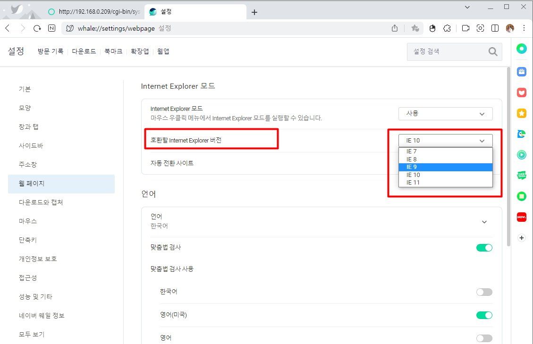Go to 다운로드와 캡처 settings category
The height and width of the screenshot is (344, 533).
(x=61, y=202)
